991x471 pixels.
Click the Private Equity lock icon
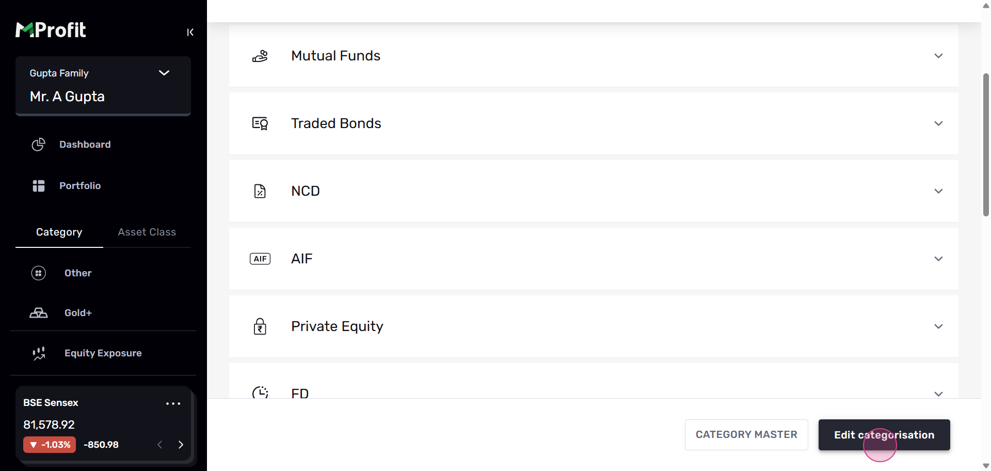tap(260, 326)
